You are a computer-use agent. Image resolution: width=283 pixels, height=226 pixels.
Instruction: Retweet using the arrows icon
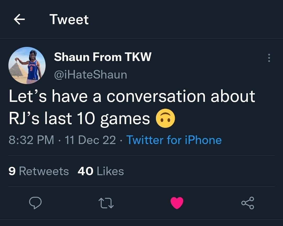(x=106, y=203)
